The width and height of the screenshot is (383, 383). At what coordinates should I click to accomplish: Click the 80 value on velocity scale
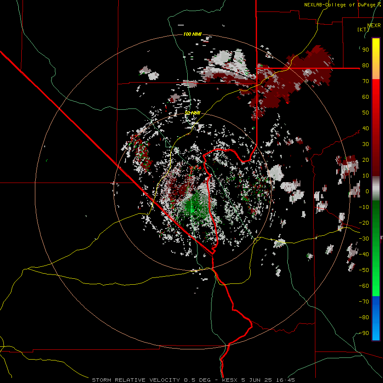coord(366,66)
